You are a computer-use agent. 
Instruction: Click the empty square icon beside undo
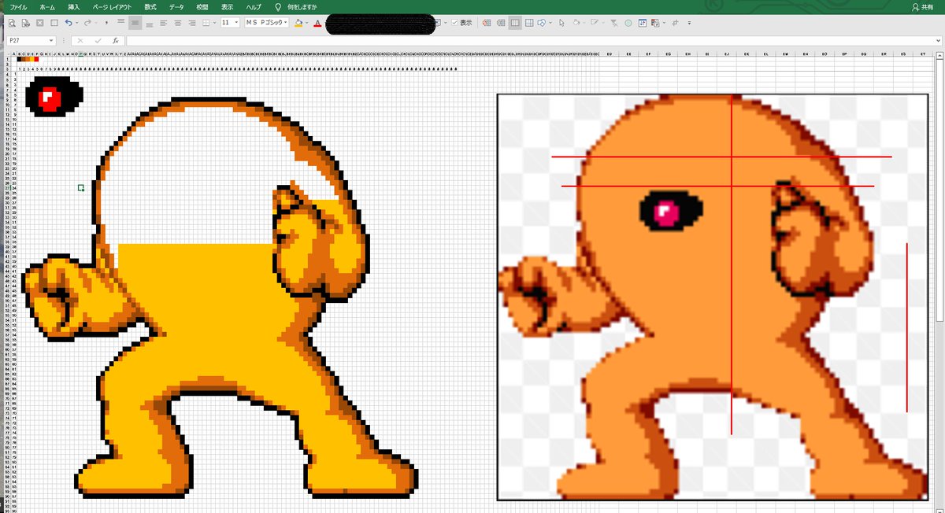coord(54,23)
